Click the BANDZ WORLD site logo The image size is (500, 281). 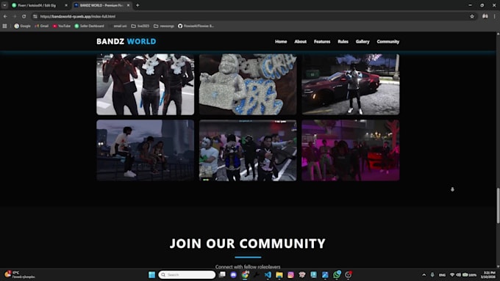126,41
